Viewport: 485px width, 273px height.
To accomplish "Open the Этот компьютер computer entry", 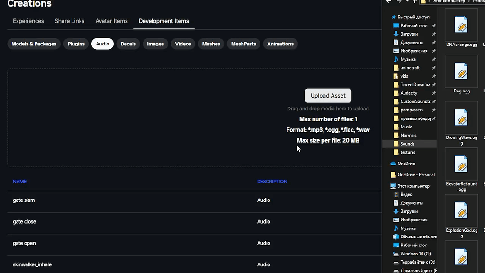I will [413, 186].
